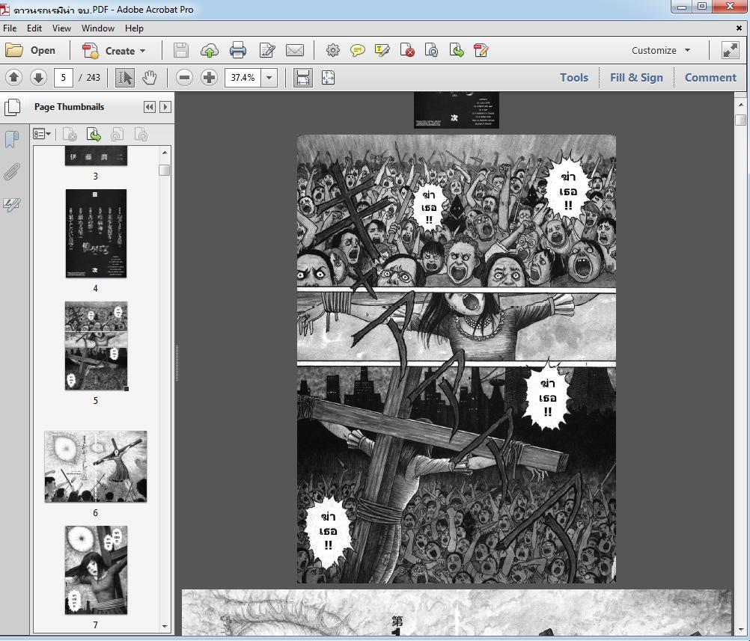Collapse the Page Thumbnails panel
This screenshot has width=750, height=641.
tap(149, 107)
